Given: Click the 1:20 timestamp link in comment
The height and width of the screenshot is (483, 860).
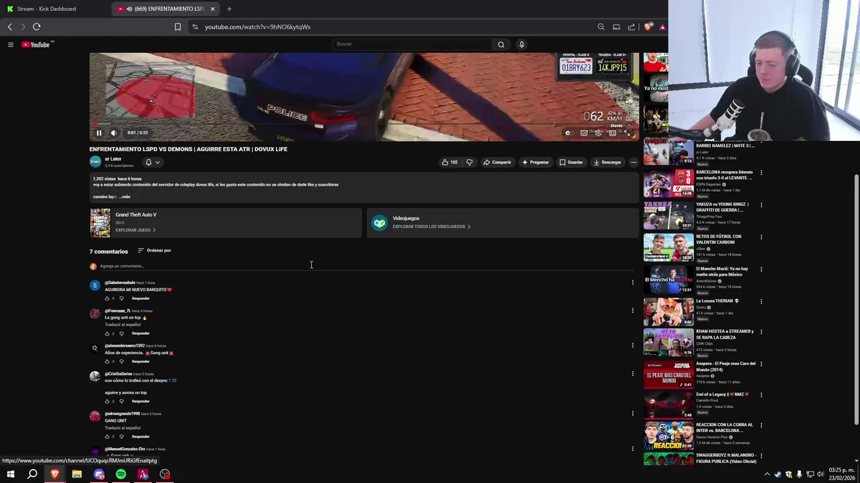Looking at the screenshot, I should pyautogui.click(x=172, y=380).
